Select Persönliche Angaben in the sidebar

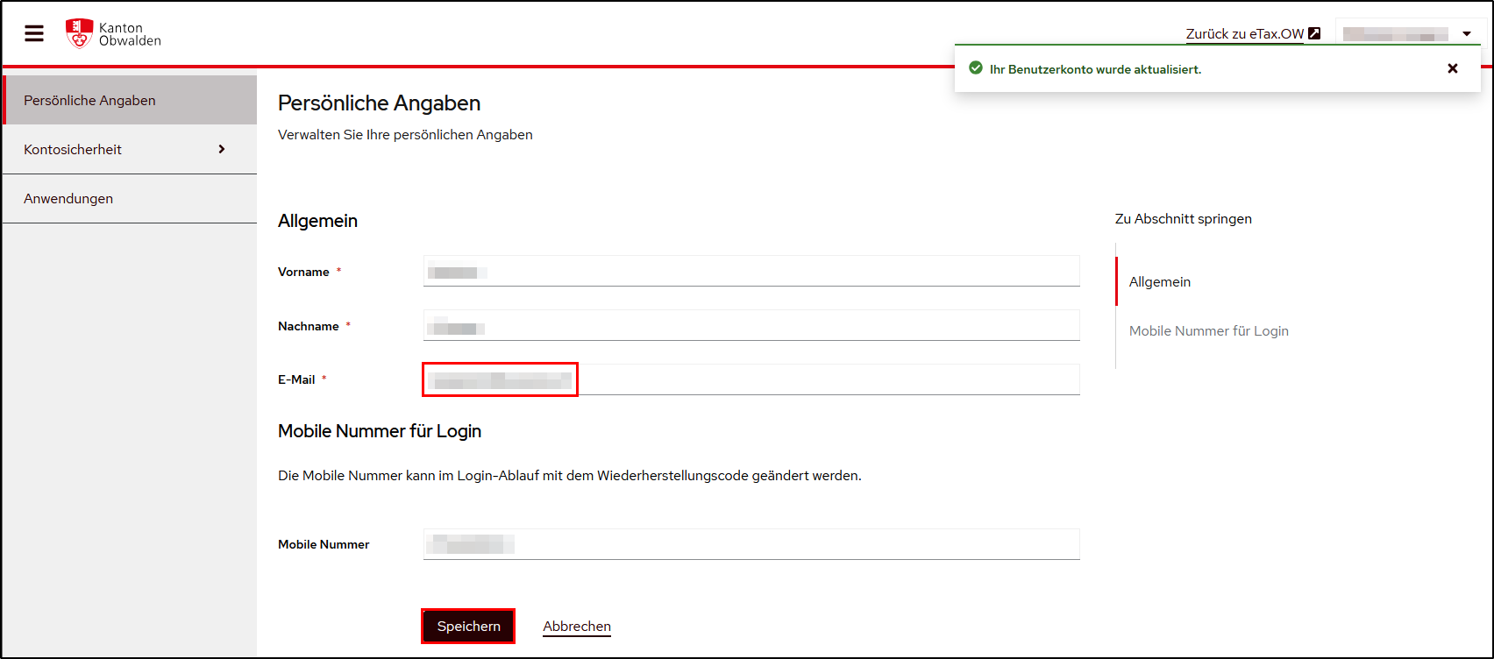pyautogui.click(x=130, y=100)
